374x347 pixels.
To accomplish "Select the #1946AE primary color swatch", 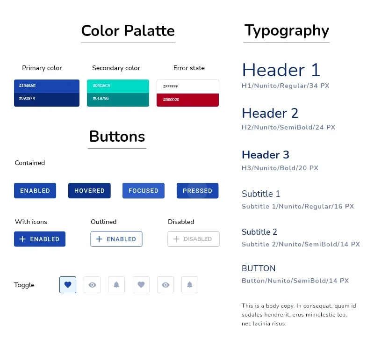I will [x=47, y=86].
